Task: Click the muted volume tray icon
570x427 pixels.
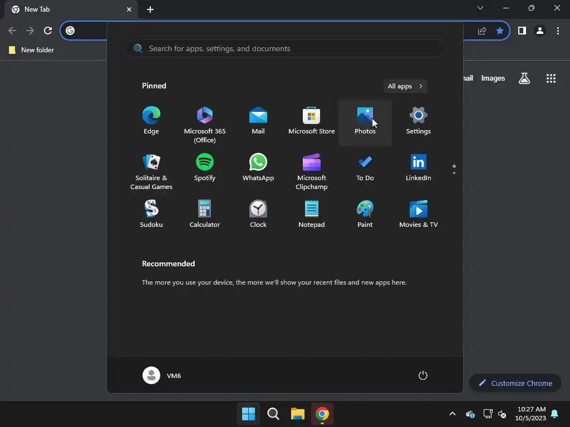Action: 503,414
